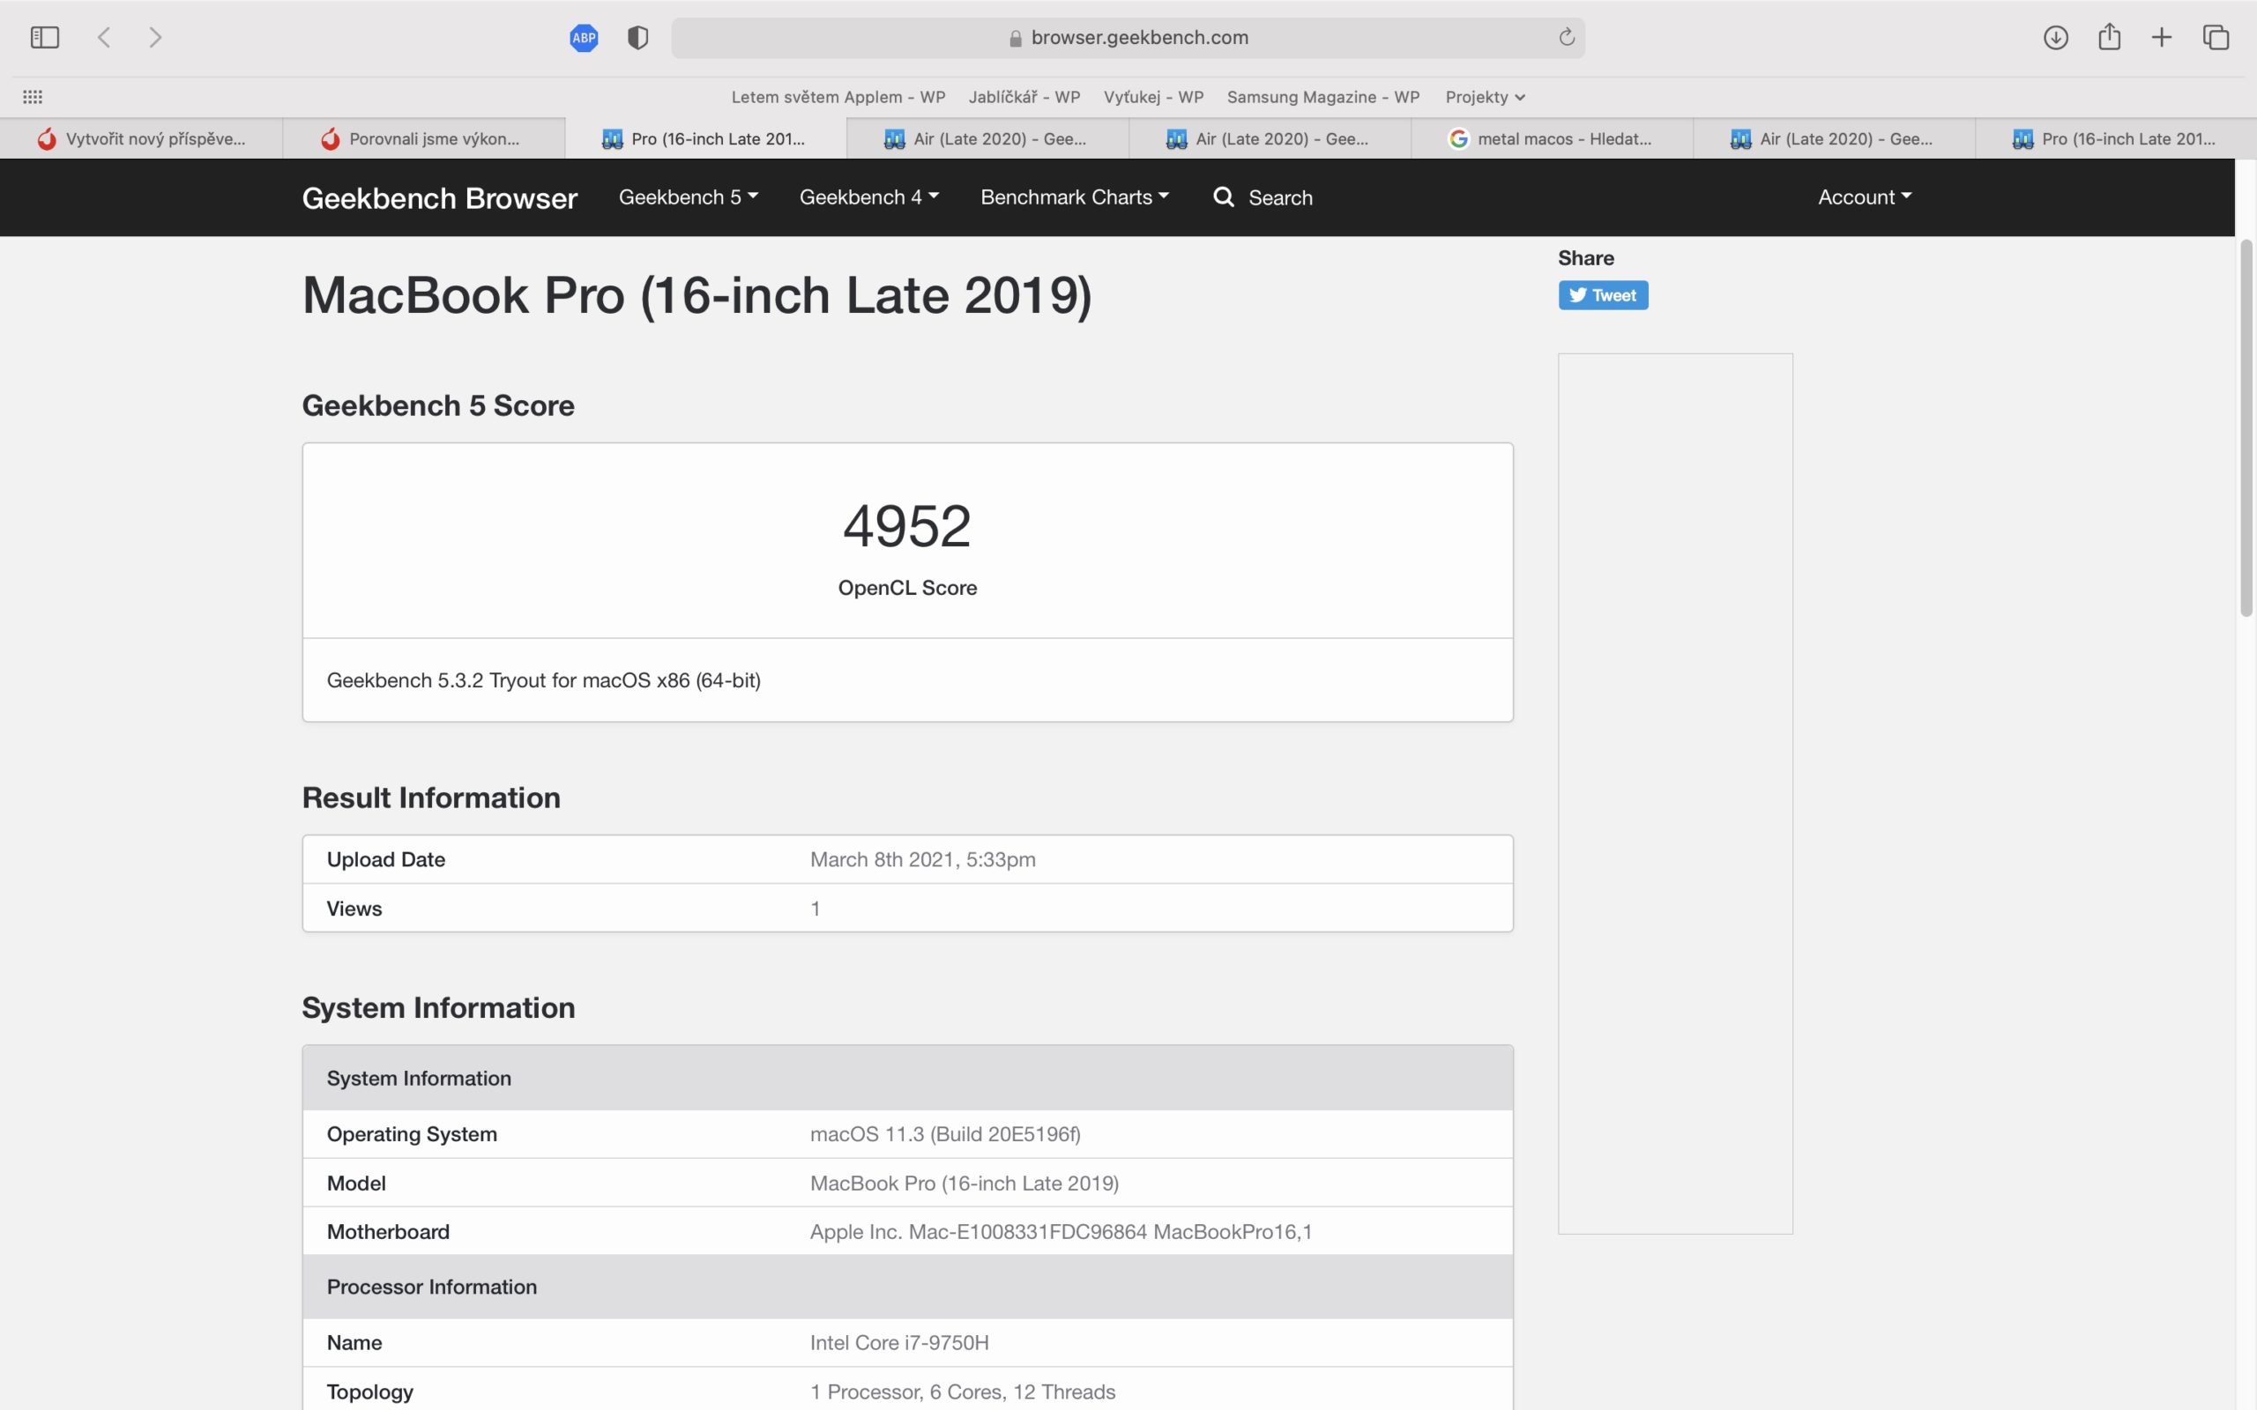Show the tab overview icon

tap(2216, 37)
